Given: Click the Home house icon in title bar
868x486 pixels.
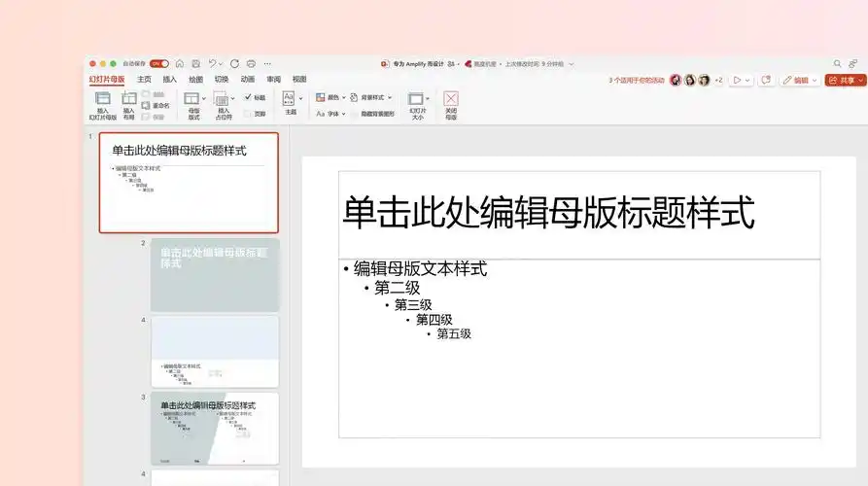Looking at the screenshot, I should pos(180,63).
